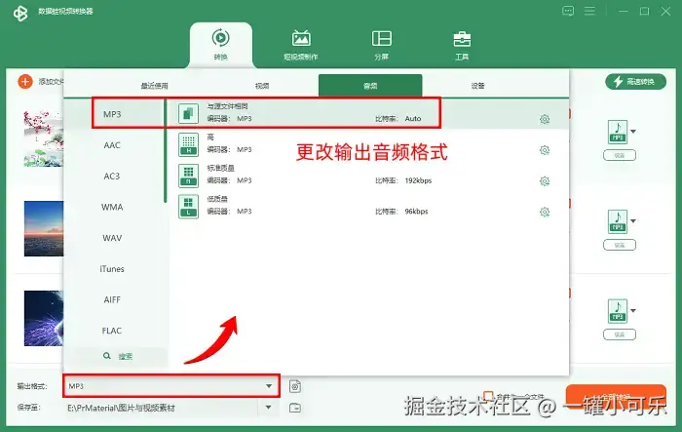Click output settings icon beside format dropdown
Image resolution: width=682 pixels, height=432 pixels.
[x=295, y=386]
